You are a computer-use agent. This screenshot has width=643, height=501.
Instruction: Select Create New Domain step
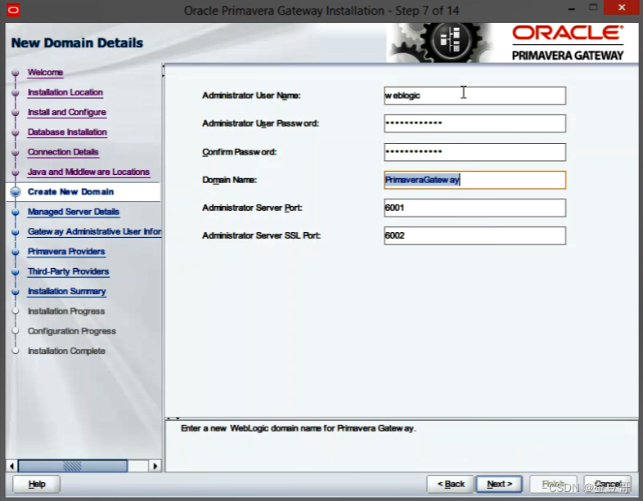pos(70,192)
